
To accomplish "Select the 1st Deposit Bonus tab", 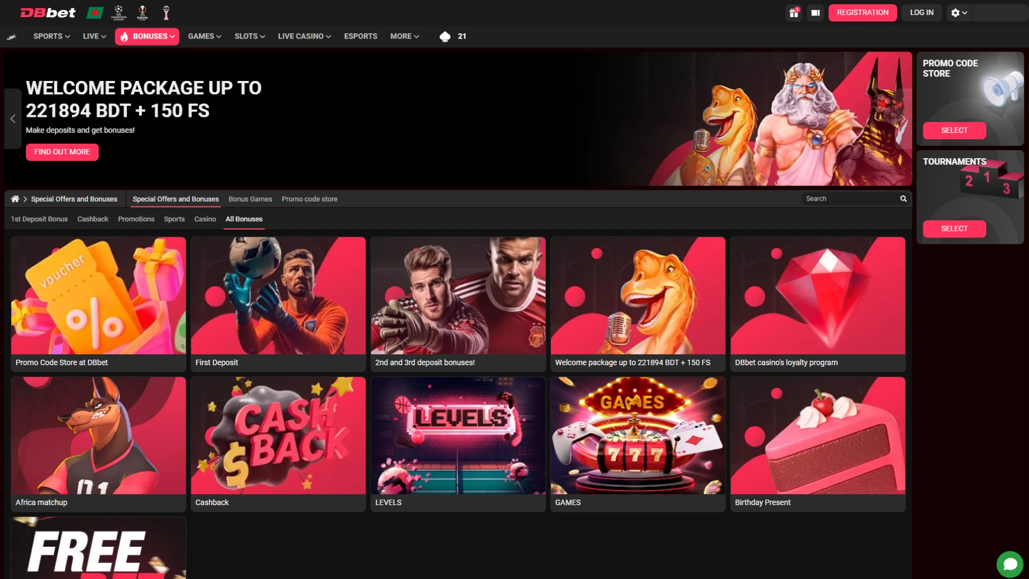I will point(39,219).
